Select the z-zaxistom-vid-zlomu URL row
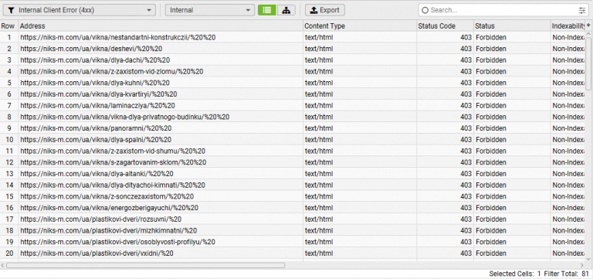This screenshot has width=593, height=279. click(111, 72)
